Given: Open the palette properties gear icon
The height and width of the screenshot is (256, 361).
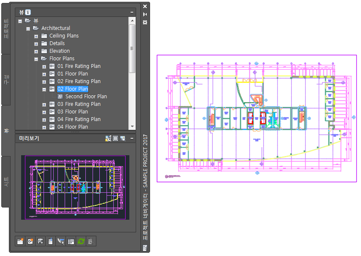Looking at the screenshot, I should click(x=145, y=22).
